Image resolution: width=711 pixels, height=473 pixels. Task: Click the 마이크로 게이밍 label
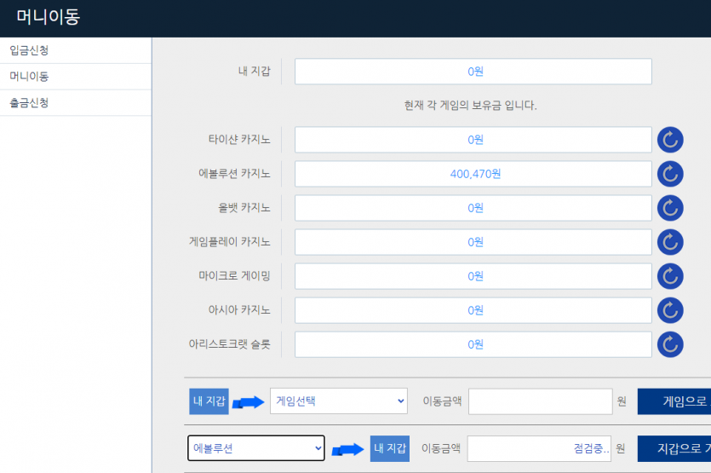click(x=234, y=275)
